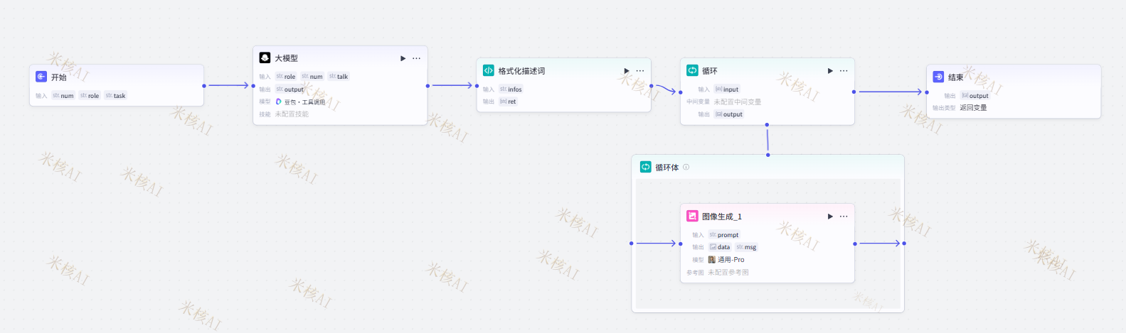Select the 大模型 node icon
Image resolution: width=1126 pixels, height=333 pixels.
click(265, 58)
